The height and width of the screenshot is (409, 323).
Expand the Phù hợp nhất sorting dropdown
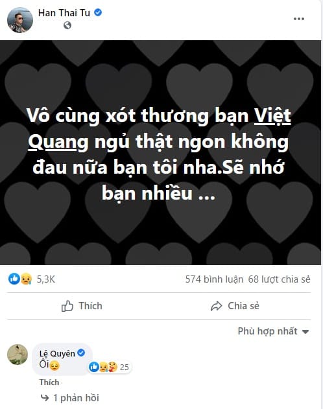(x=273, y=331)
